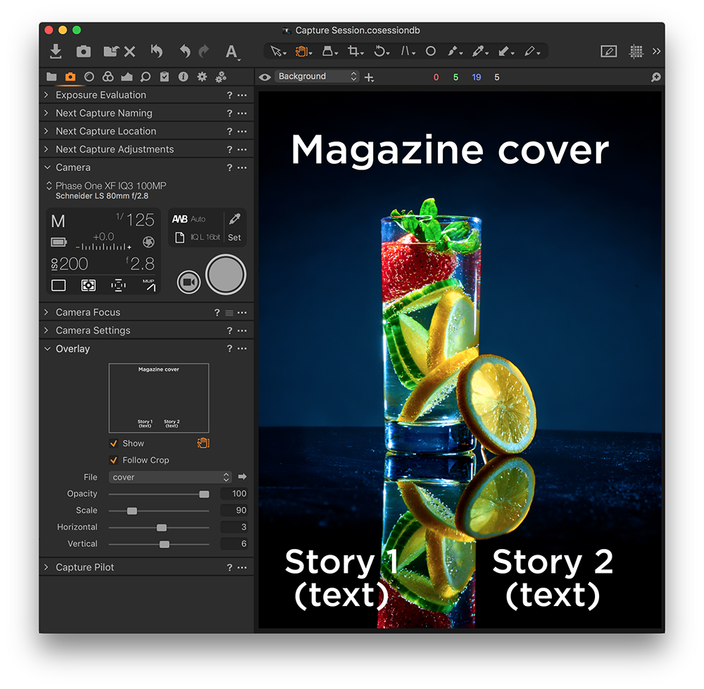Select the Draw Mask brush tool
Image resolution: width=704 pixels, height=689 pixels.
[453, 51]
